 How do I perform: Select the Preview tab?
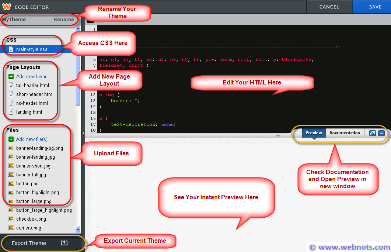point(314,133)
